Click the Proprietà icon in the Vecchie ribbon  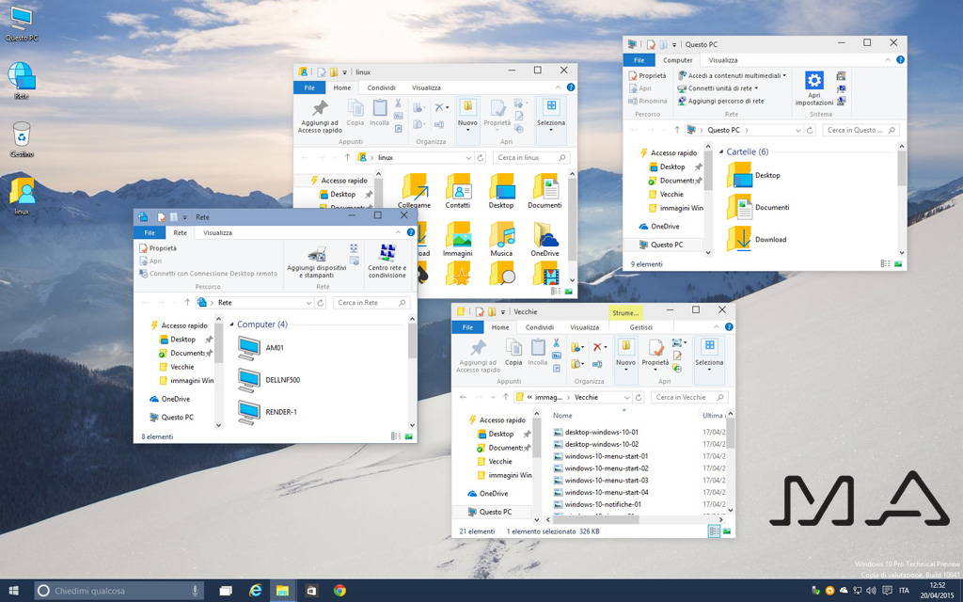pos(655,353)
